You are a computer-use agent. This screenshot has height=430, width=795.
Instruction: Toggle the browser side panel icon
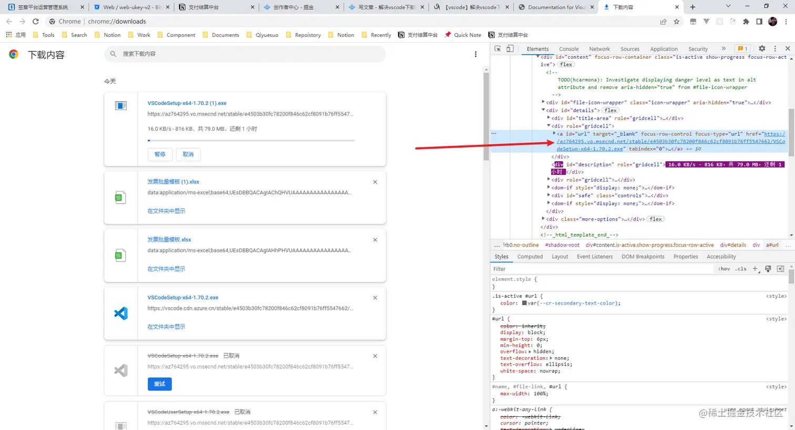tap(759, 22)
